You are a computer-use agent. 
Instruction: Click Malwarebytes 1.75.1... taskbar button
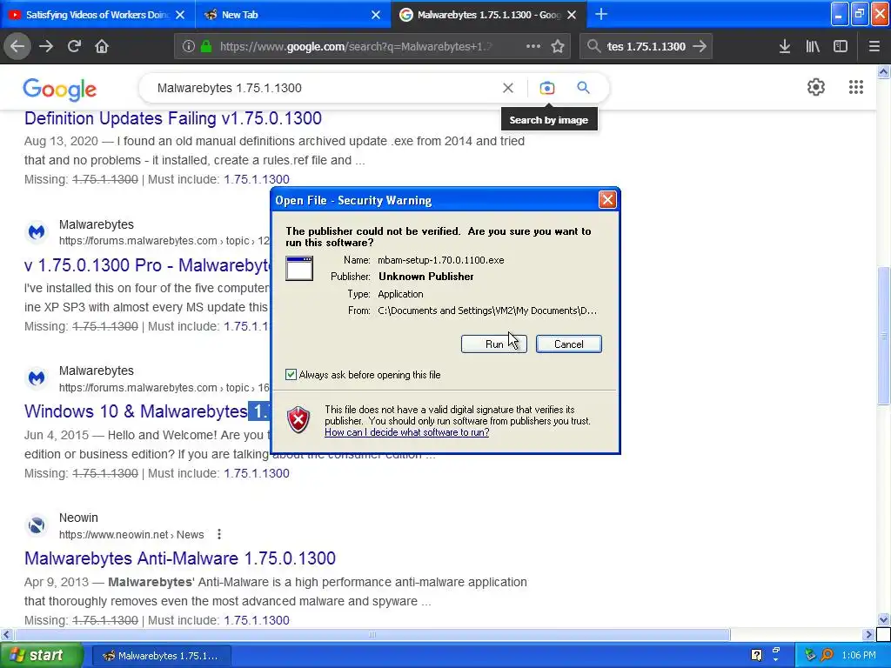coord(161,656)
